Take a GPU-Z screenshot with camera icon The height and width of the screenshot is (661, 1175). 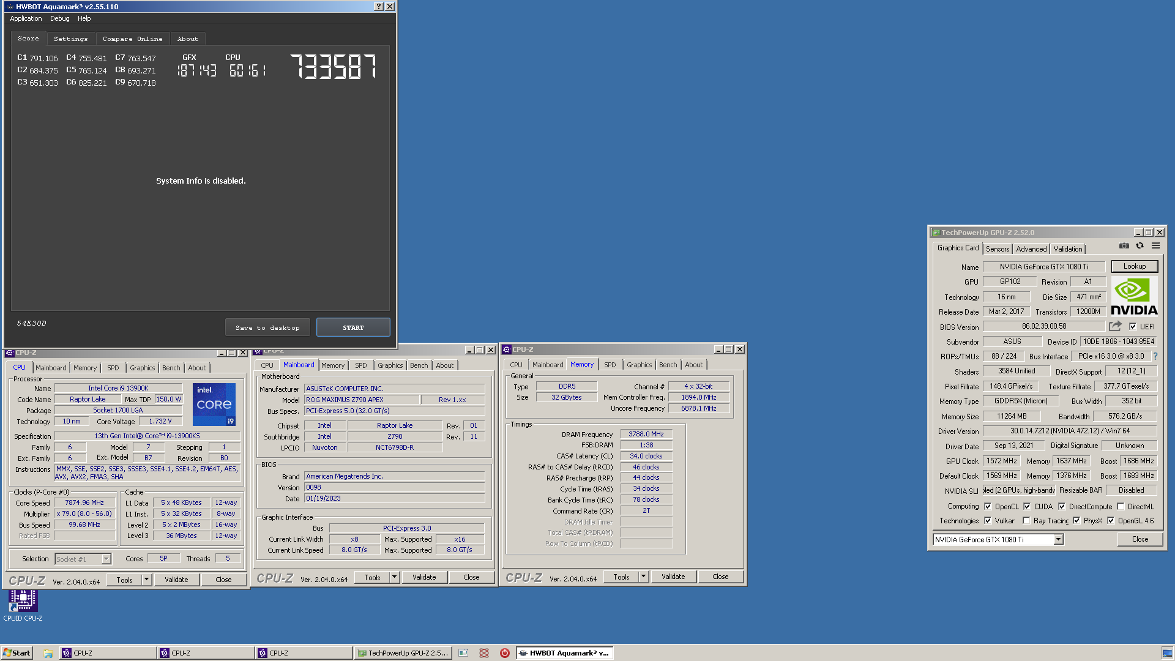pos(1124,246)
